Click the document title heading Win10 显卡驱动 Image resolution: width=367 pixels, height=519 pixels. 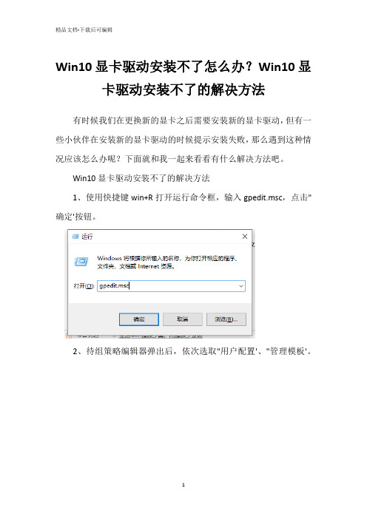(x=183, y=78)
